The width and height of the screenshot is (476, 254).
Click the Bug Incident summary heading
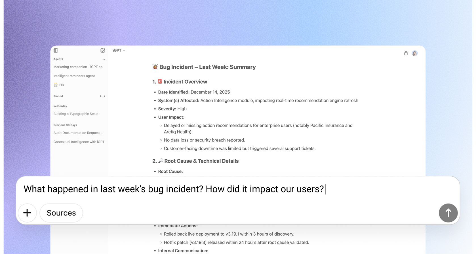pyautogui.click(x=207, y=67)
